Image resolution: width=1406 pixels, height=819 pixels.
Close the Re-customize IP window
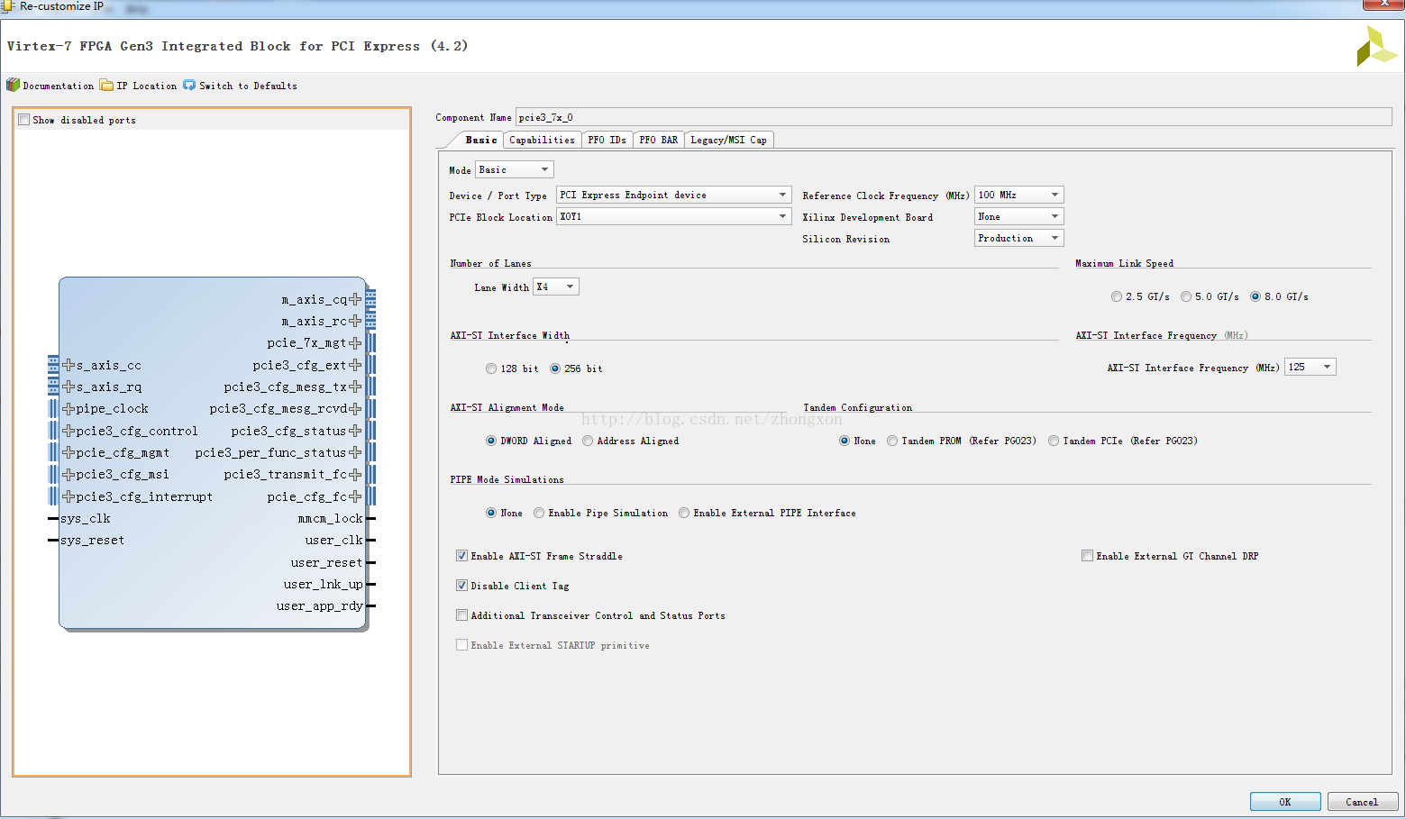coord(1383,5)
